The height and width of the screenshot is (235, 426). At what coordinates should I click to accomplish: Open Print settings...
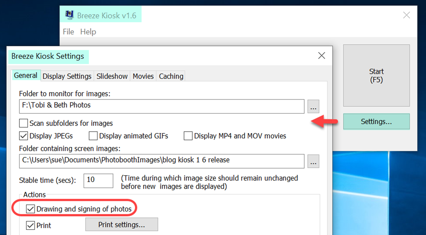pos(122,225)
